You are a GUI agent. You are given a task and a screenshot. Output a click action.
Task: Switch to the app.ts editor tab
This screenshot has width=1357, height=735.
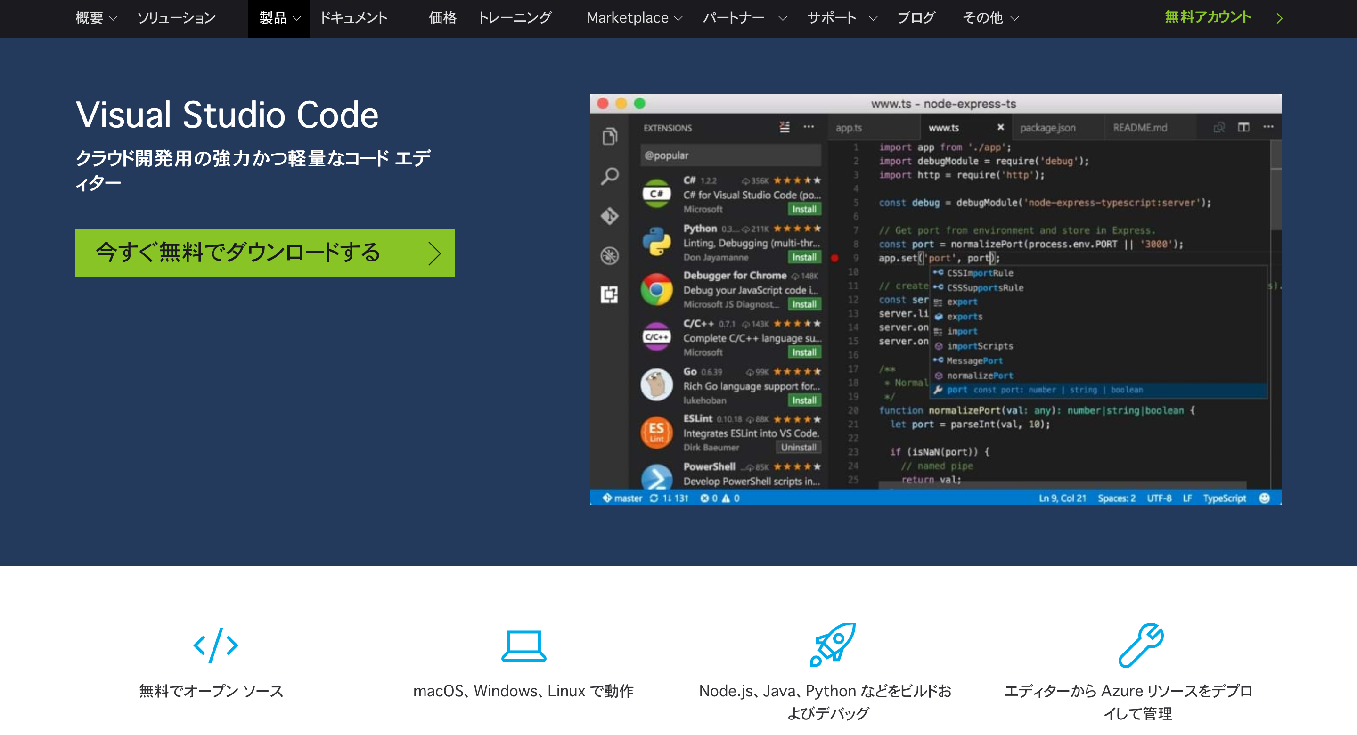(x=875, y=128)
